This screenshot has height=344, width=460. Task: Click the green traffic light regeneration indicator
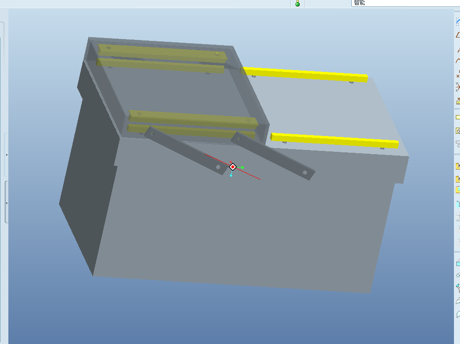click(297, 4)
